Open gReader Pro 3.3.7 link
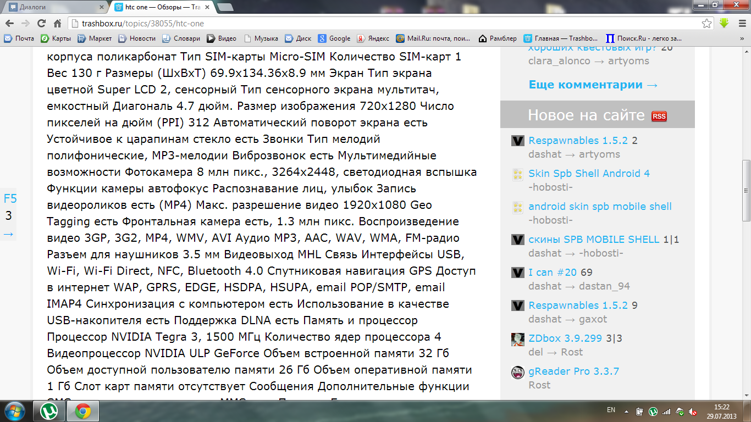Screen dimensions: 751x422 click(573, 371)
